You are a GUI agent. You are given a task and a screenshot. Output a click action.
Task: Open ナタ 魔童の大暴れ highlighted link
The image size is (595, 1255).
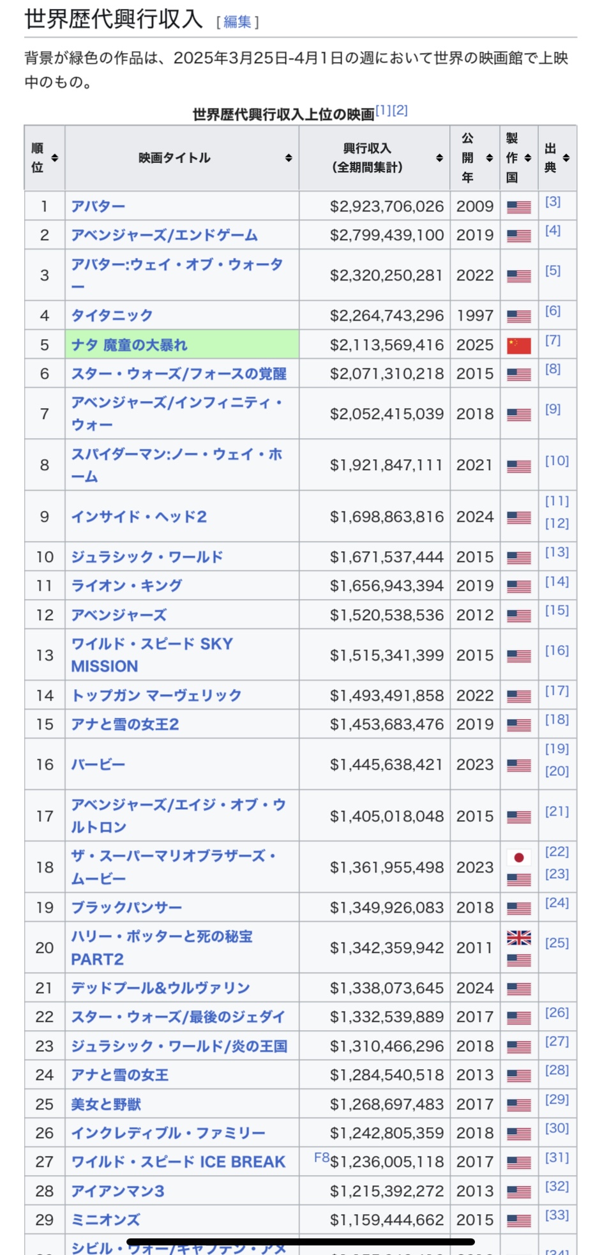click(x=129, y=345)
